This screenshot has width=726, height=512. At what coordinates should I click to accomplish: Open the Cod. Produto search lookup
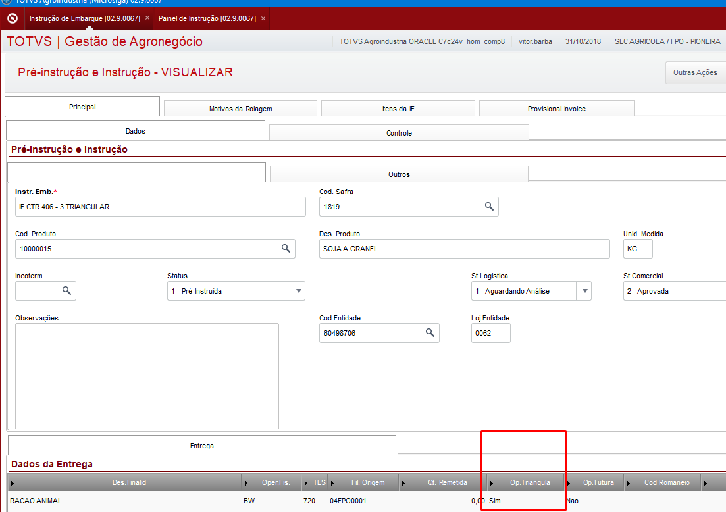286,249
